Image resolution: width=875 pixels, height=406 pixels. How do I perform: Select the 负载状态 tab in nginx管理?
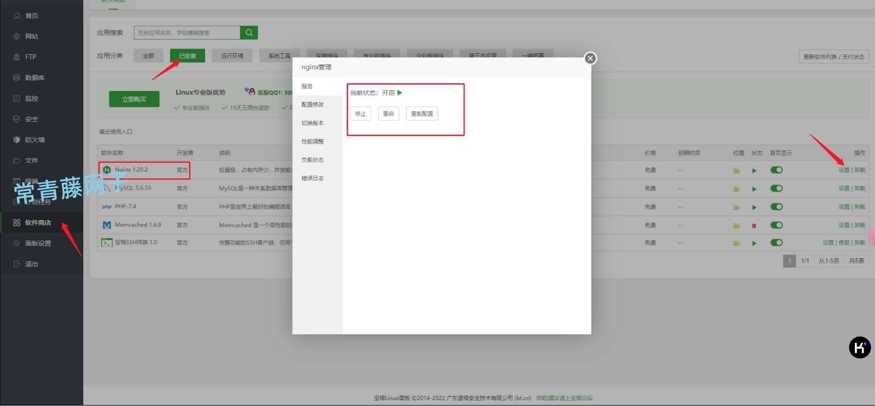pyautogui.click(x=318, y=160)
